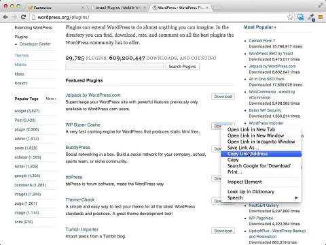
Task: Click the plugin search text field
Action: coord(114,67)
